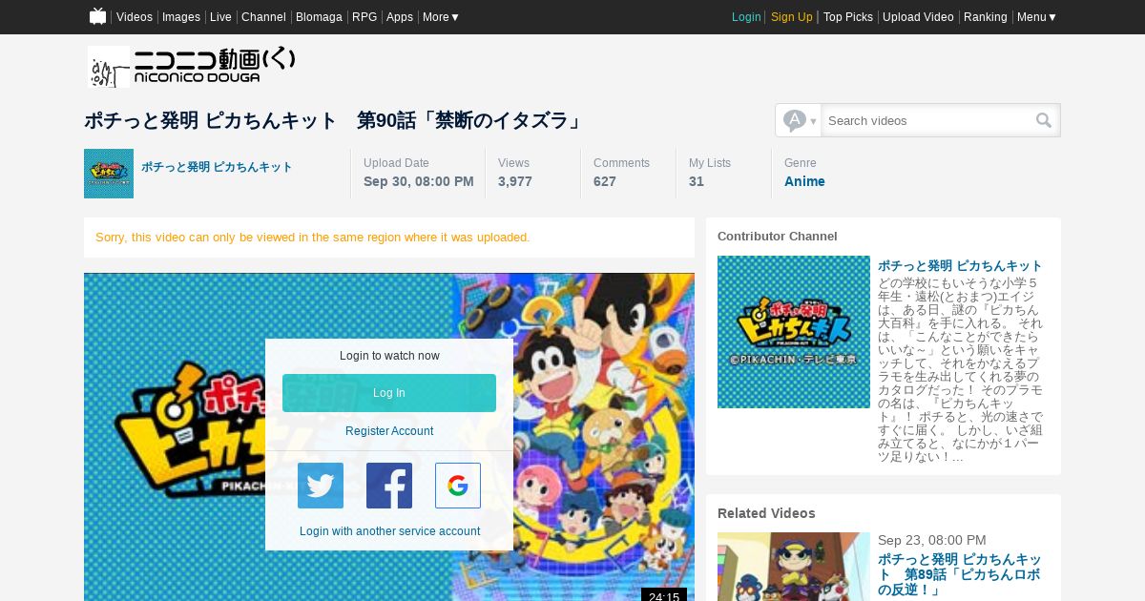
Task: Click the Upload Video link
Action: pyautogui.click(x=918, y=17)
